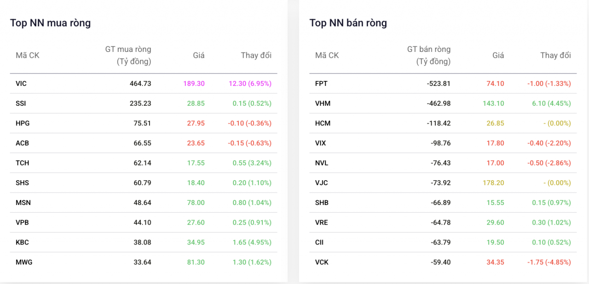The height and width of the screenshot is (284, 589).
Task: Select the VCK ticker symbol
Action: [322, 262]
